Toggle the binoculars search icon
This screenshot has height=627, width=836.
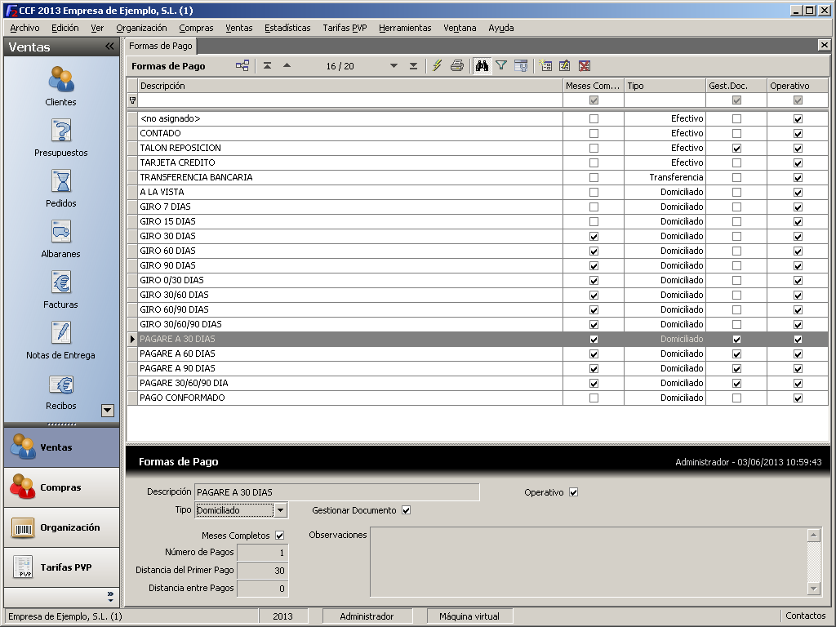(482, 65)
